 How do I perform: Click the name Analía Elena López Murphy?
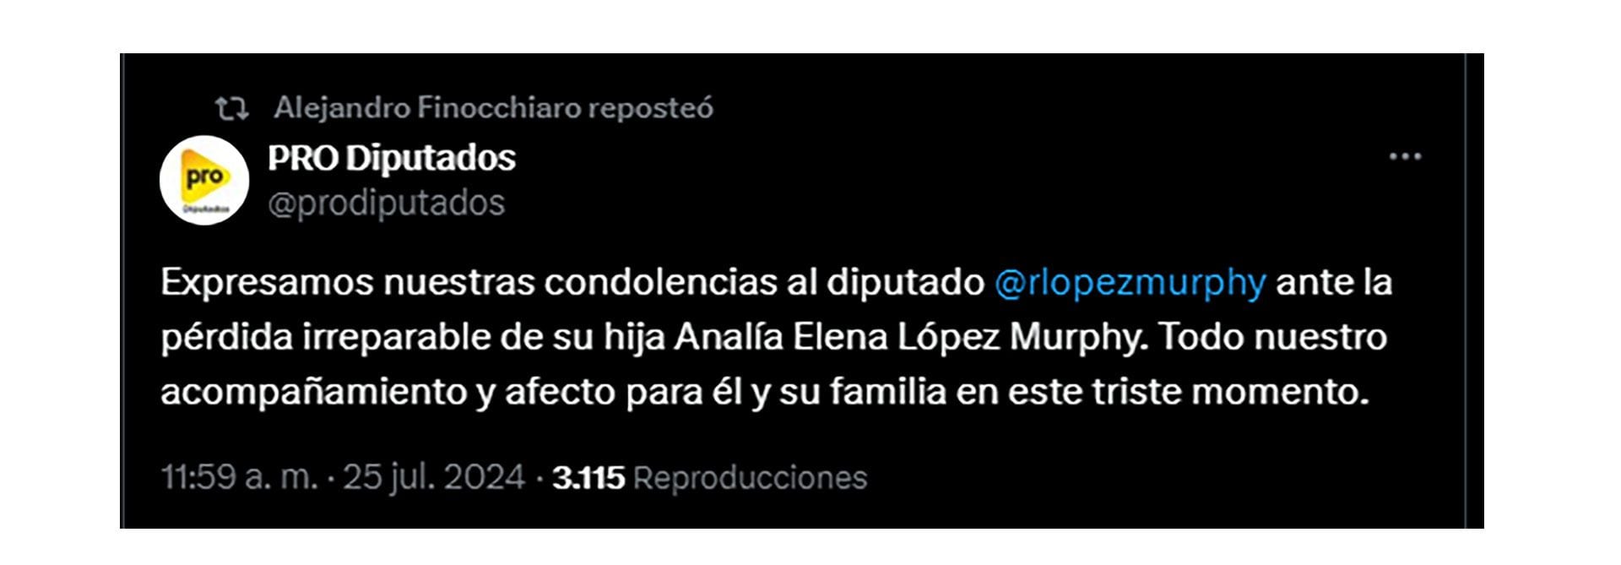[910, 337]
